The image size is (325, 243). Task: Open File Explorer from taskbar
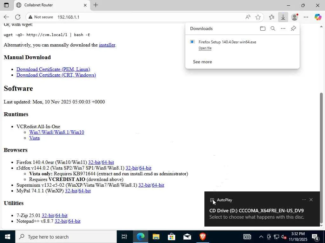tap(156, 237)
